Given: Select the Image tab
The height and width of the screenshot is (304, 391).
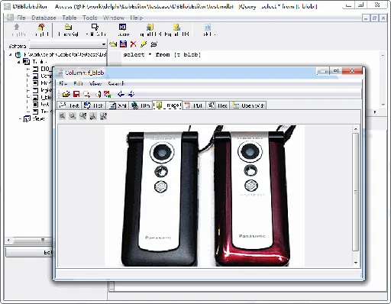Looking at the screenshot, I should pyautogui.click(x=167, y=105).
